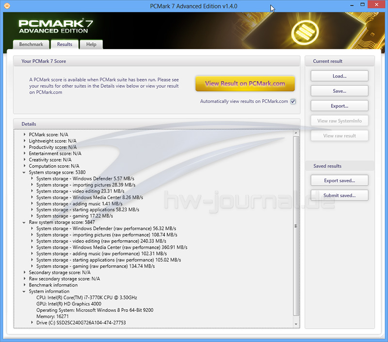Screen dimensions: 388x342
Task: Expand the Creativity score row
Action: pos(25,159)
